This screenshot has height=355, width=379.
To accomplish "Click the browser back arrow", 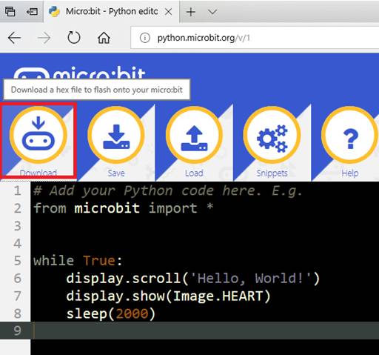I will click(x=14, y=38).
